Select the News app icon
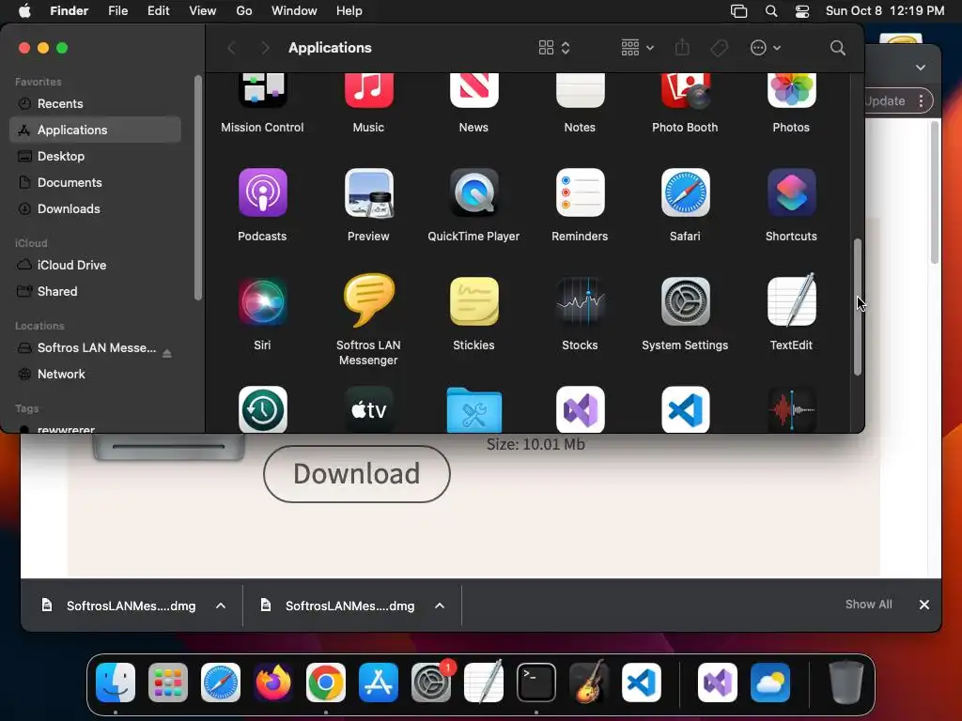 (474, 90)
